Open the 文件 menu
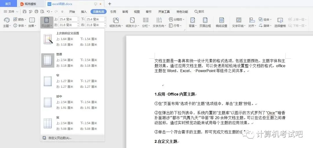Viewport: 313px width, 148px height. (x=11, y=12)
